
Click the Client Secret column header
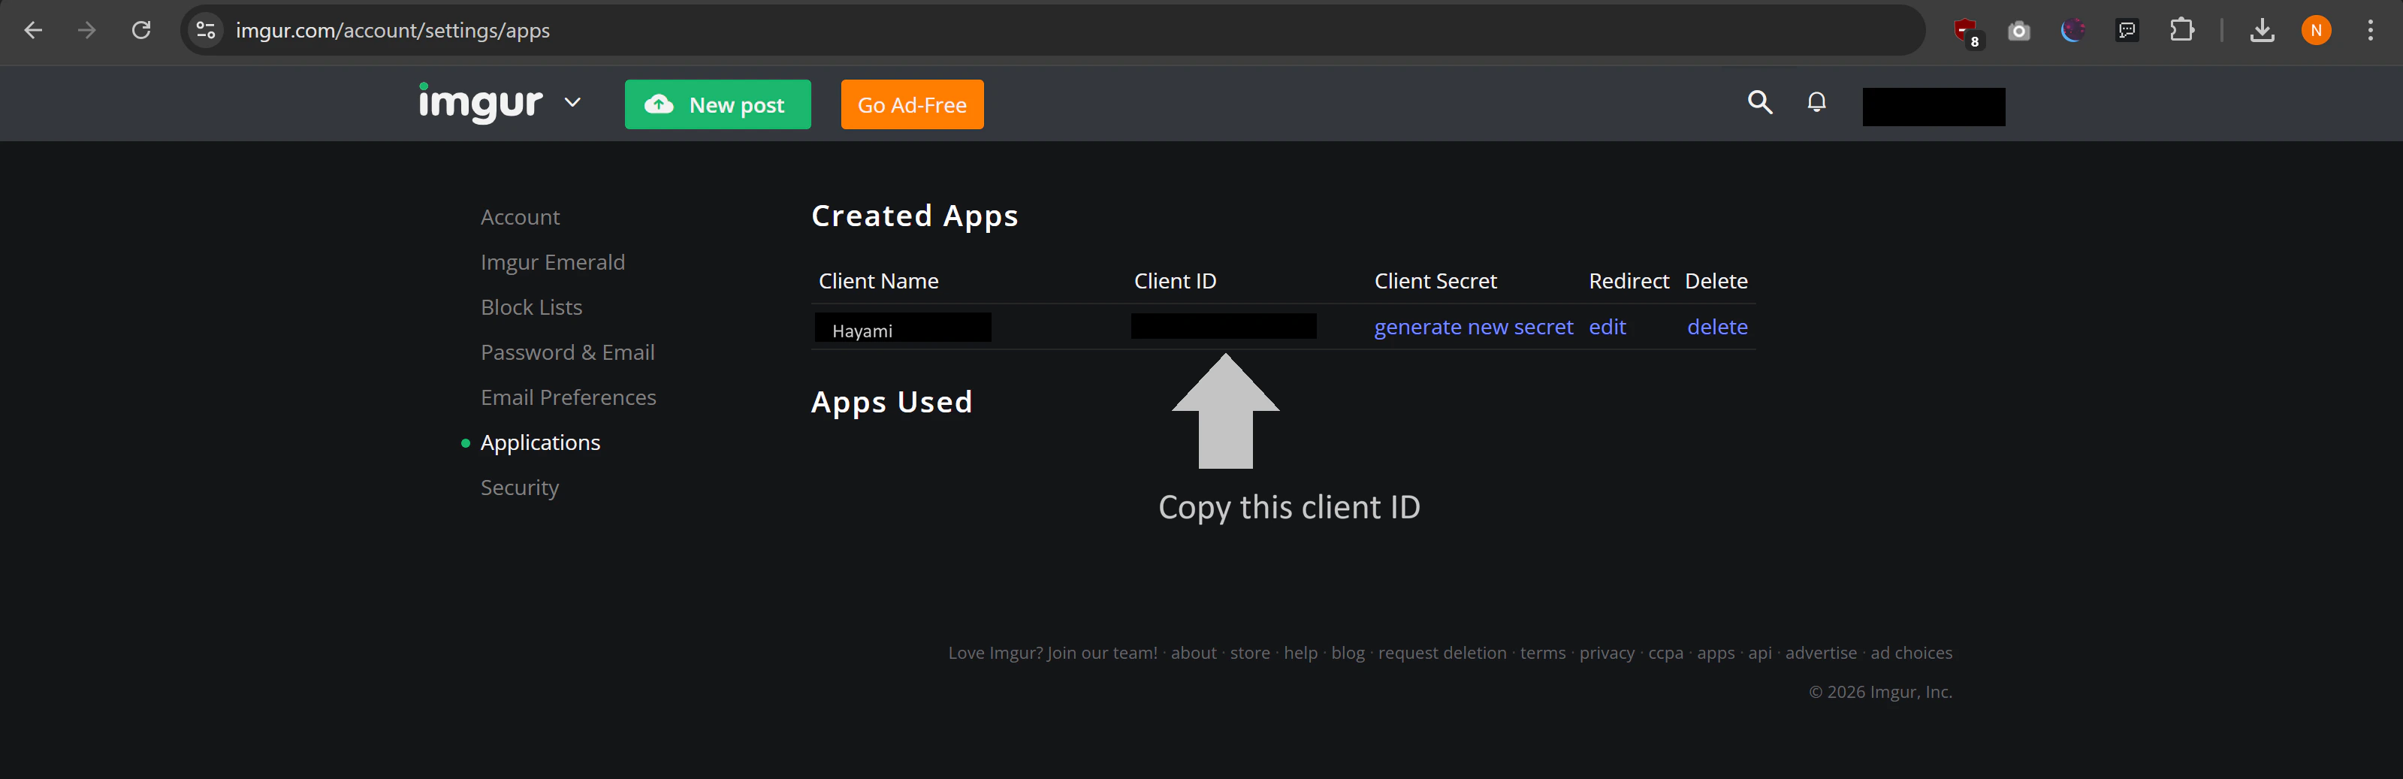pos(1435,281)
